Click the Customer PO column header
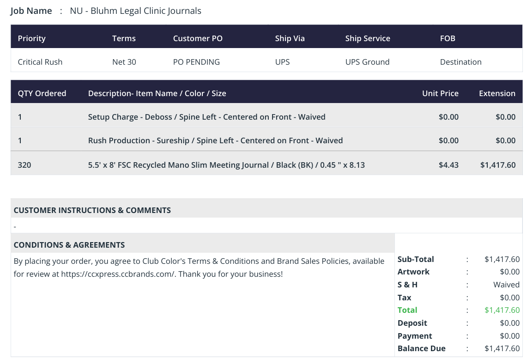The width and height of the screenshot is (527, 359). 198,38
